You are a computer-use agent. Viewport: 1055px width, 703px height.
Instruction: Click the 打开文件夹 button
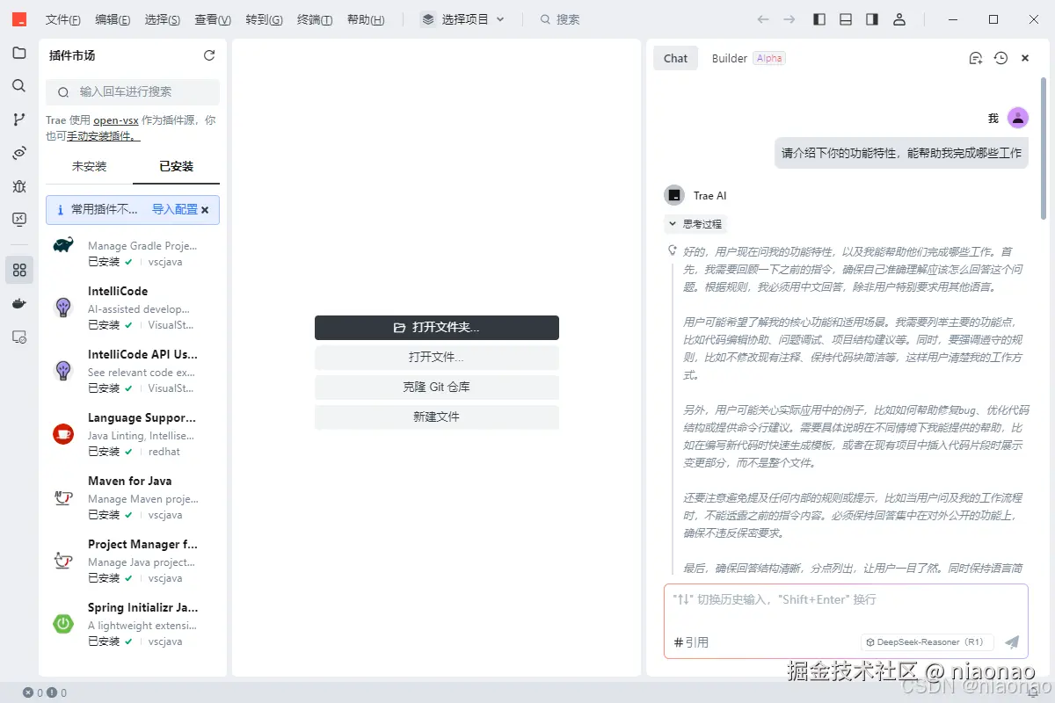point(437,327)
